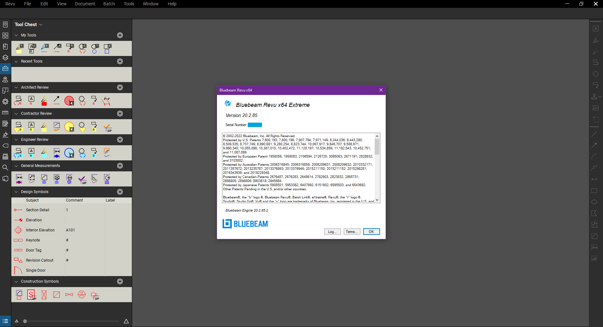Image resolution: width=603 pixels, height=327 pixels.
Task: Expand the Stamp tool dropdown arrow
Action: pos(600,97)
